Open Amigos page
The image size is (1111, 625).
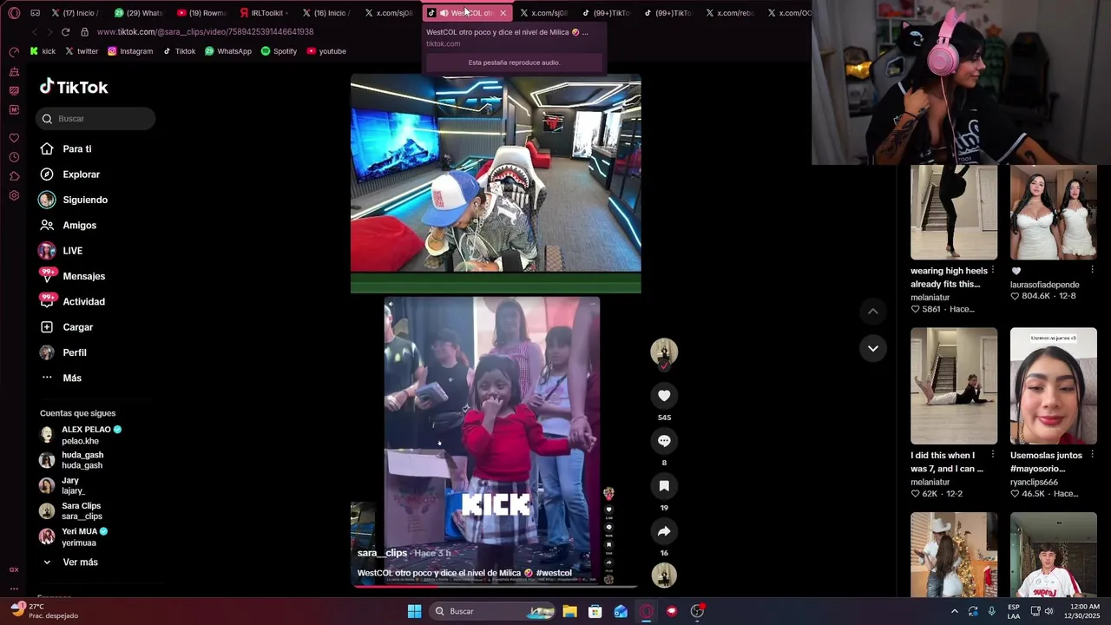tap(68, 226)
